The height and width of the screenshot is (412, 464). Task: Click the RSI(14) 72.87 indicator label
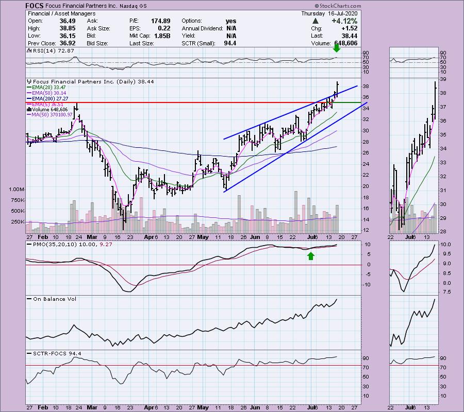click(x=53, y=50)
